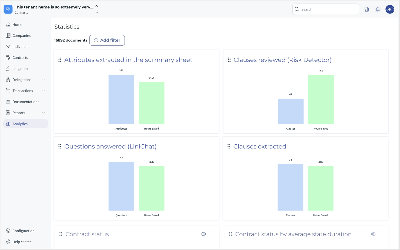Click inside the Search field
Image resolution: width=400 pixels, height=250 pixels.
pos(326,9)
